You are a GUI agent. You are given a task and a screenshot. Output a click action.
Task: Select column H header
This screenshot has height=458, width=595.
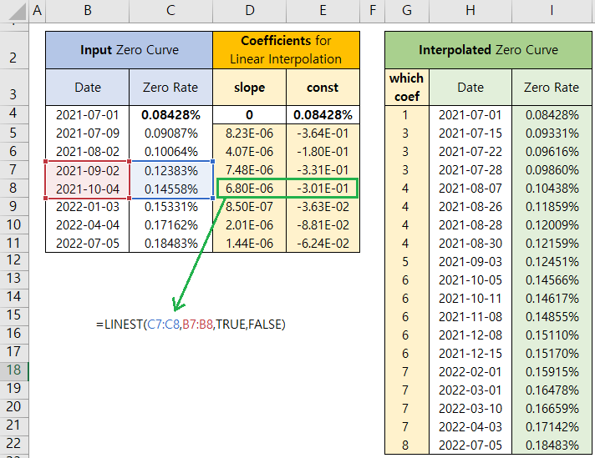[470, 11]
